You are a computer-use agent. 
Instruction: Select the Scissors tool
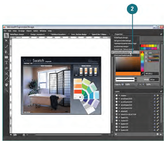(x=6, y=74)
